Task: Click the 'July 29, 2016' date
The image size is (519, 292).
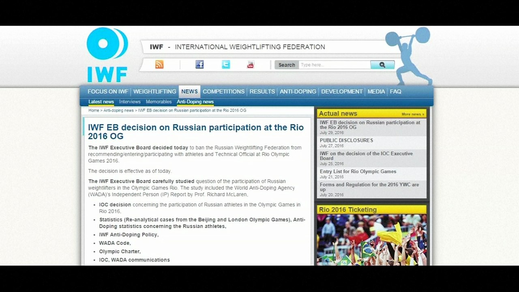Action: coord(332,133)
